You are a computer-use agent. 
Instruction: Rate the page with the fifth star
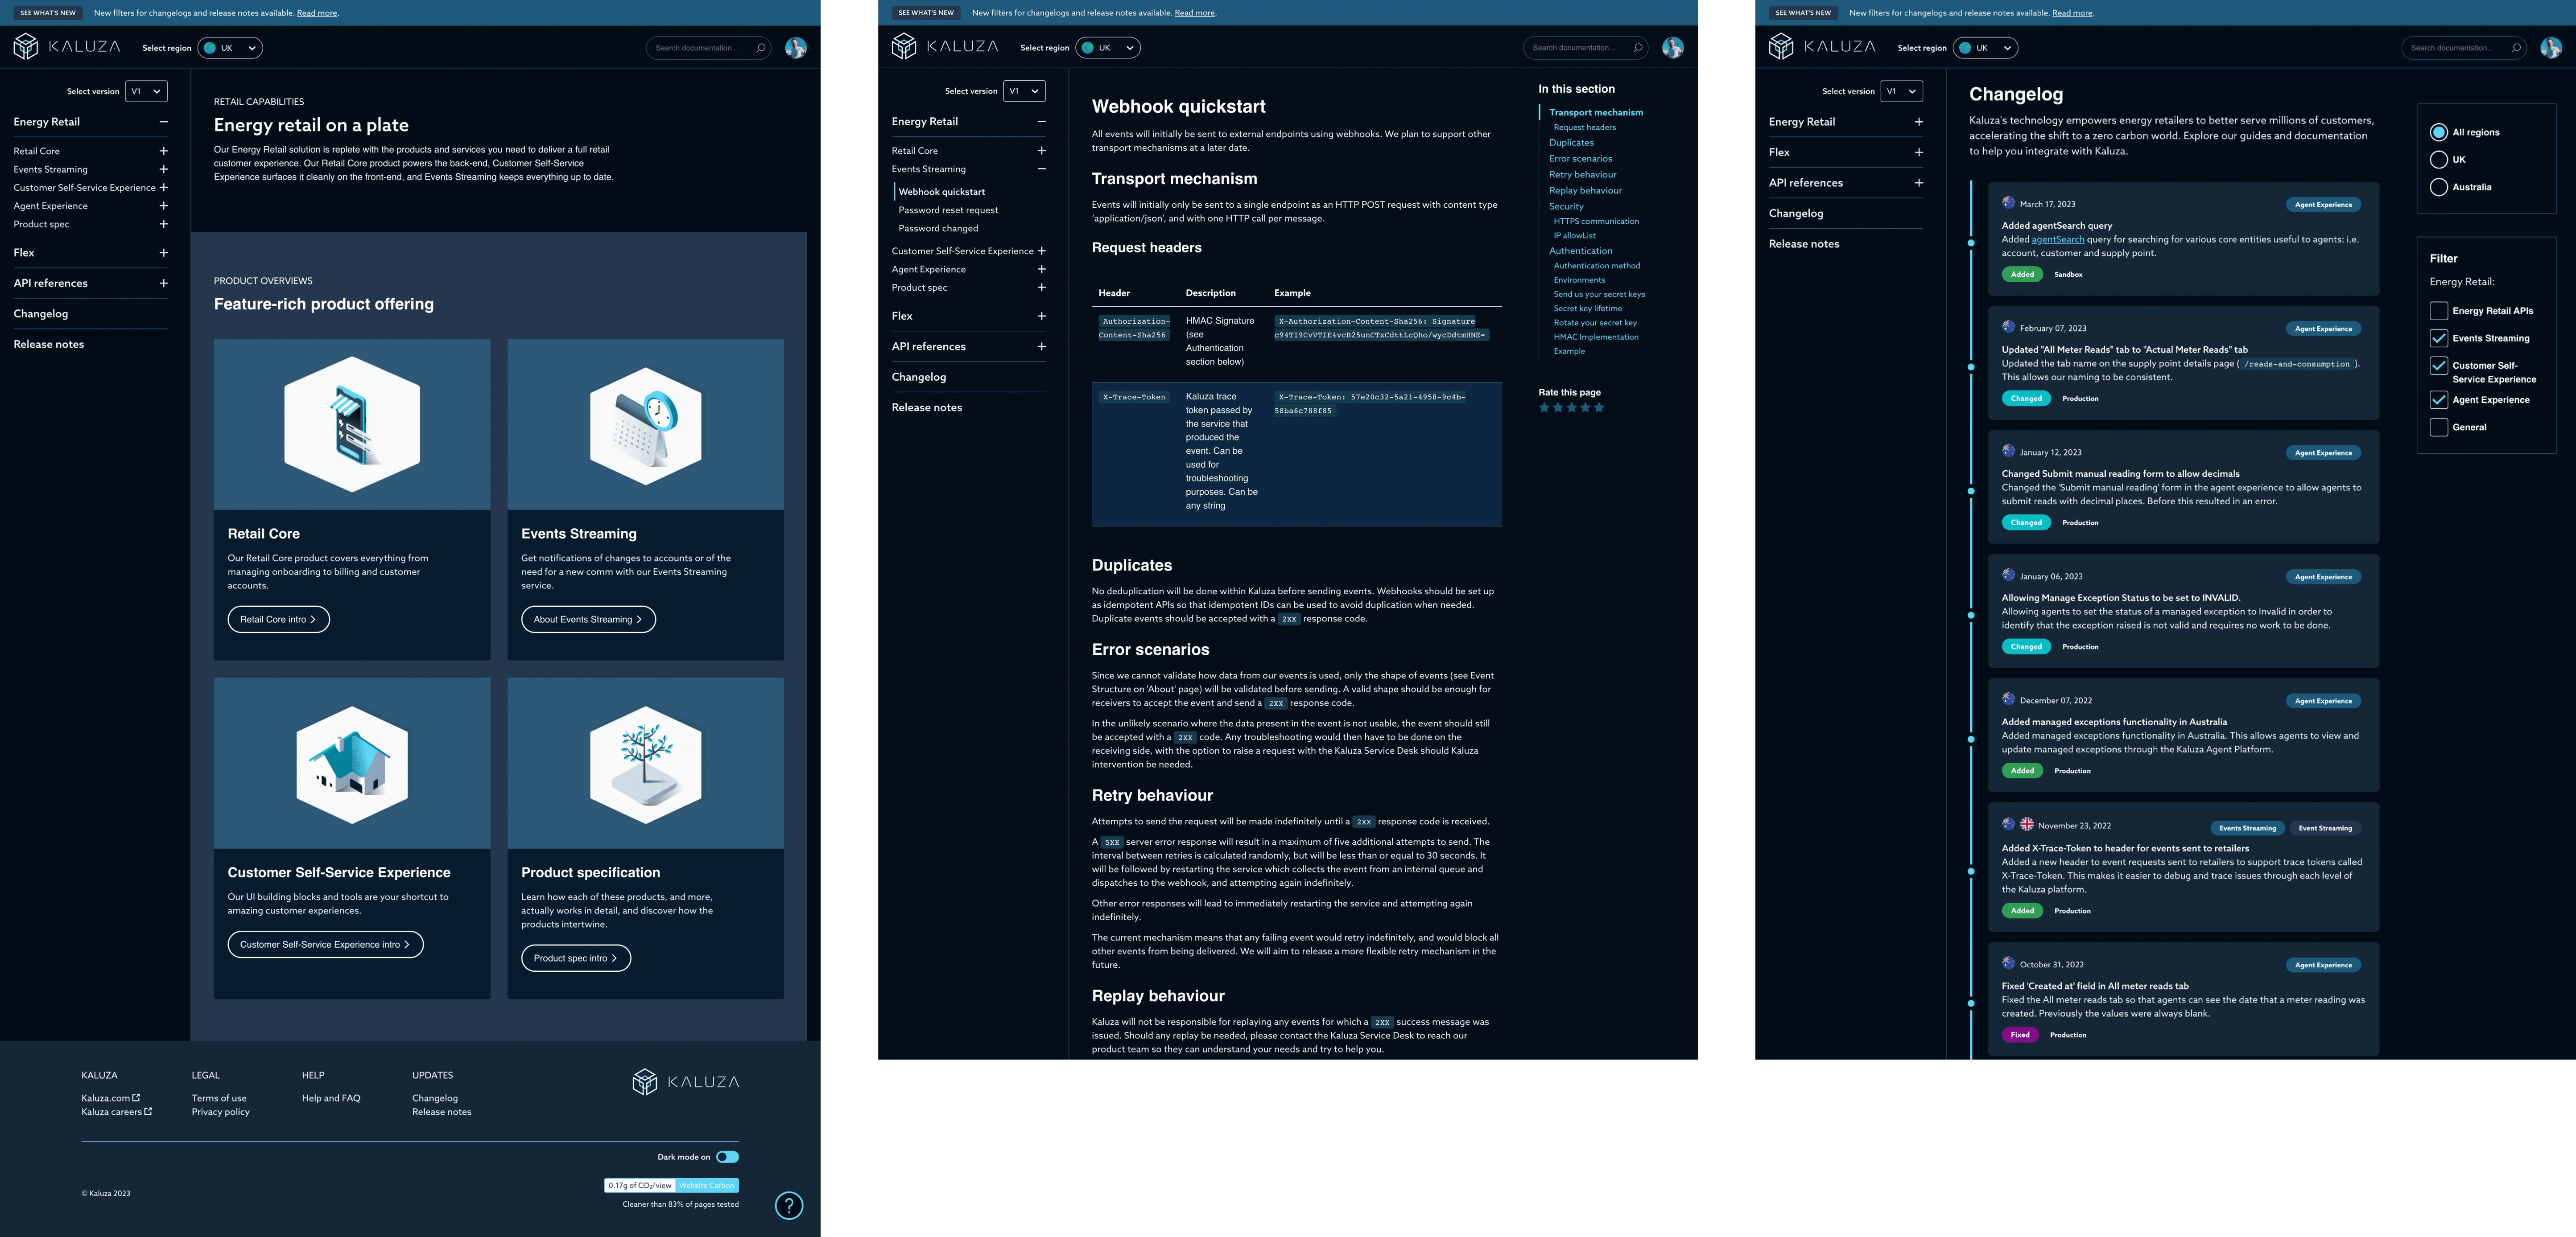coord(1599,408)
